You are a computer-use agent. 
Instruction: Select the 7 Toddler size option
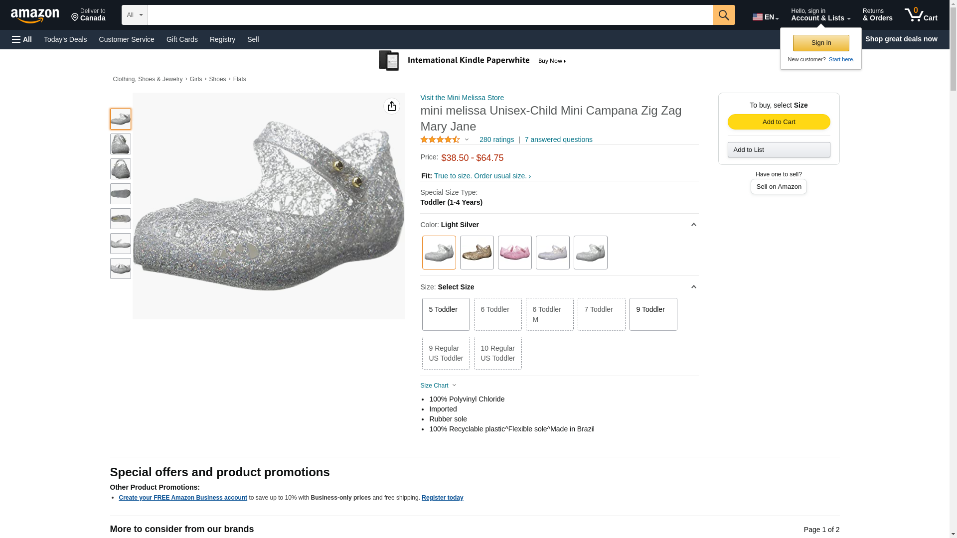pyautogui.click(x=601, y=314)
